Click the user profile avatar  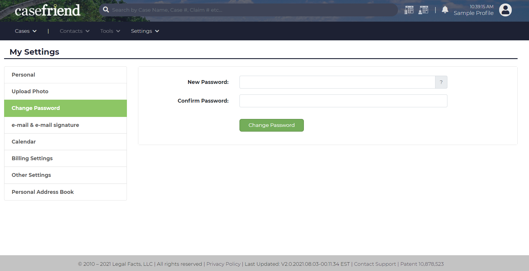[505, 10]
